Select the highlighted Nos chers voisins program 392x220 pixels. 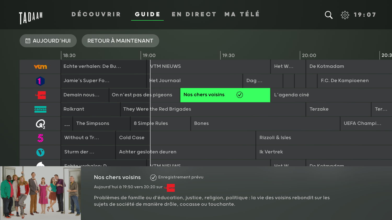225,95
